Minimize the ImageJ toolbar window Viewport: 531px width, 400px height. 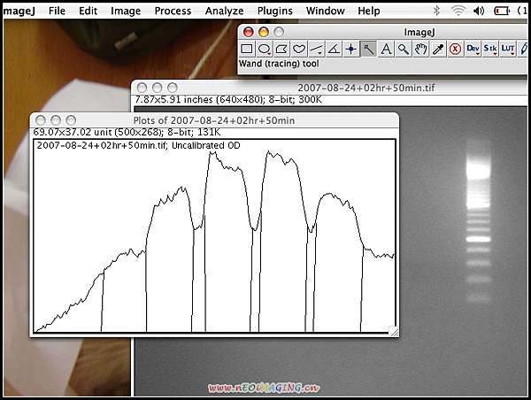(264, 32)
